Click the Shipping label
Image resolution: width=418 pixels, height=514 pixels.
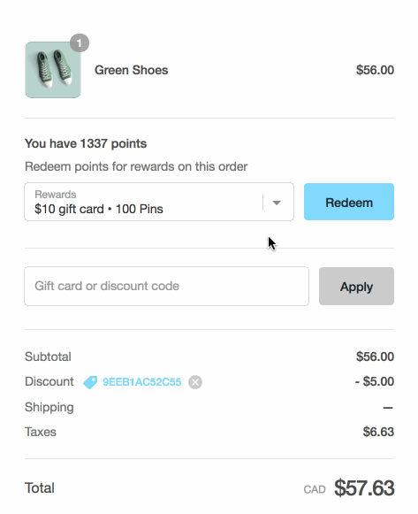(x=49, y=408)
